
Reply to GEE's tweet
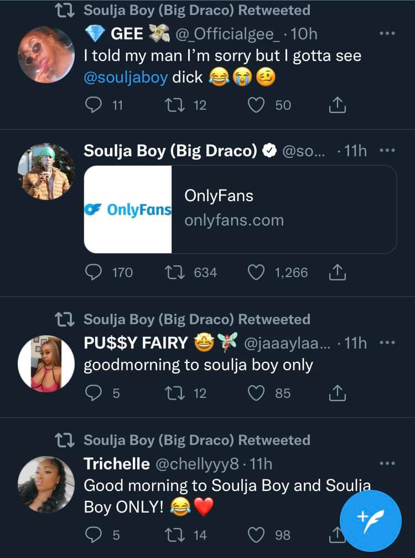[x=94, y=105]
